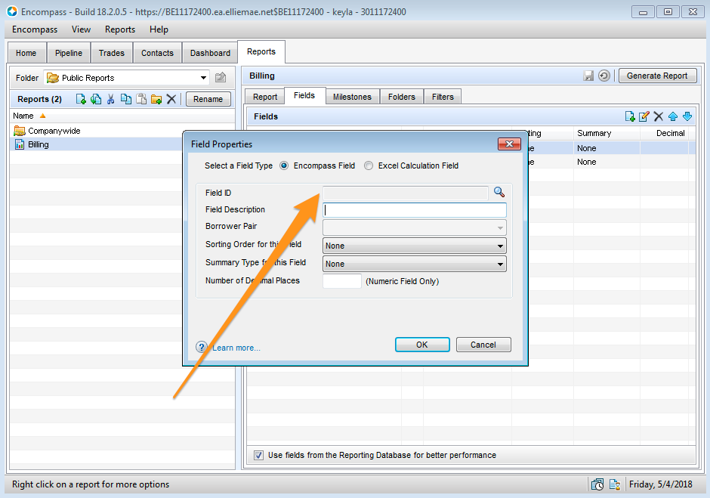The width and height of the screenshot is (710, 498).
Task: Click the document-with-hourglass icon in status bar
Action: tap(615, 484)
